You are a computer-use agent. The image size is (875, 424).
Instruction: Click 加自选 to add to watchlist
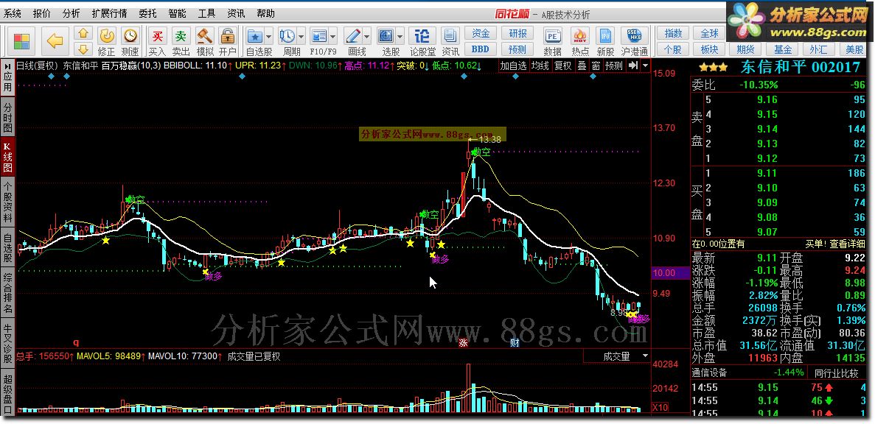[513, 66]
